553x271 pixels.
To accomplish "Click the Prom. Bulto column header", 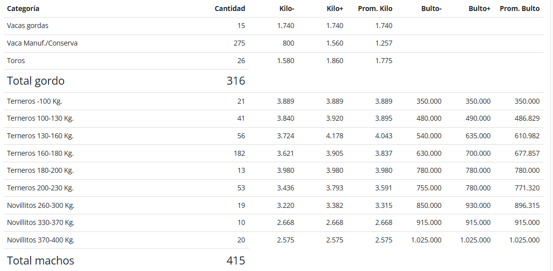I will click(x=519, y=9).
